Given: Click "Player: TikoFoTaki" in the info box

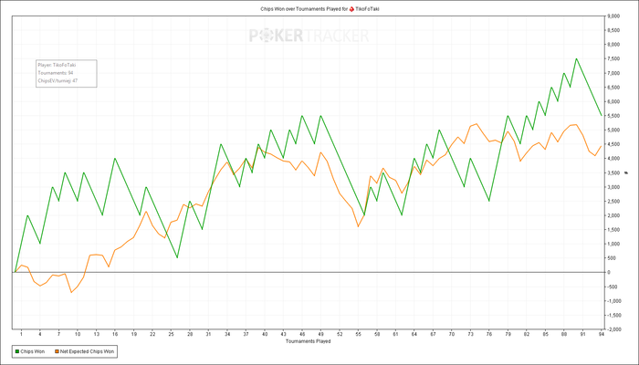Looking at the screenshot, I should click(57, 65).
